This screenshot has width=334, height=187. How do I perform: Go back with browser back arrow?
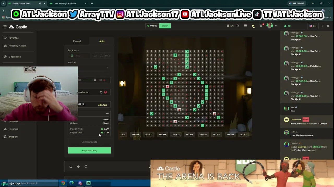pos(4,11)
